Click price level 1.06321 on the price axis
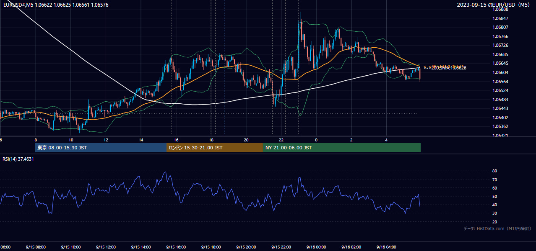 [501, 136]
